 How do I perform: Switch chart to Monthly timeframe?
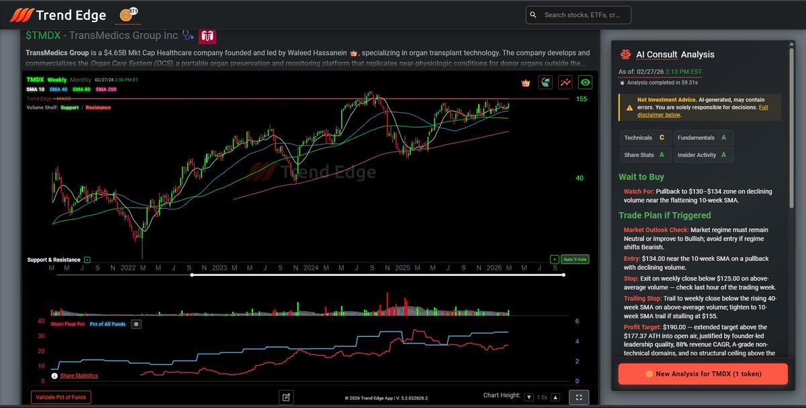point(81,79)
